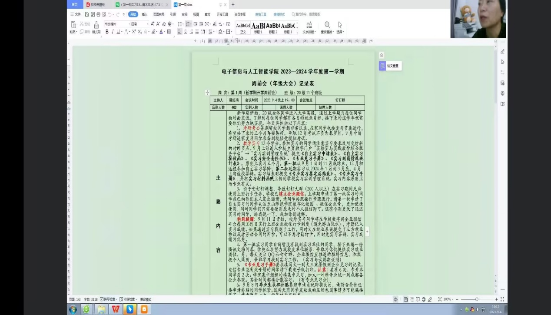Image resolution: width=551 pixels, height=315 pixels.
Task: Expand the styles gallery dropdown arrow
Action: coord(297,32)
